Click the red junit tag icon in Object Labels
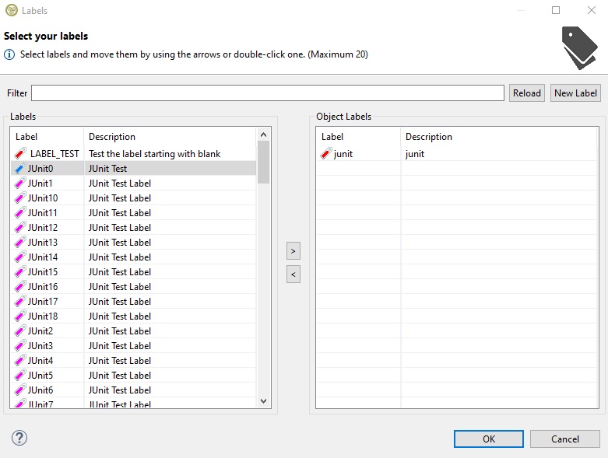The height and width of the screenshot is (458, 608). pyautogui.click(x=326, y=154)
